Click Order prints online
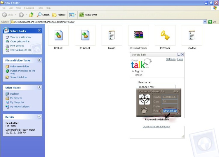Image resolution: width=219 pixels, height=157 pixels. pyautogui.click(x=20, y=42)
